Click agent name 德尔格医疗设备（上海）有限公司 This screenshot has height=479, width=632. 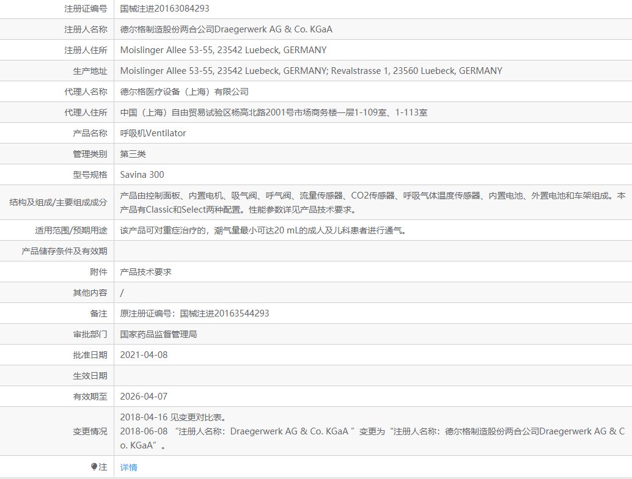click(x=184, y=92)
